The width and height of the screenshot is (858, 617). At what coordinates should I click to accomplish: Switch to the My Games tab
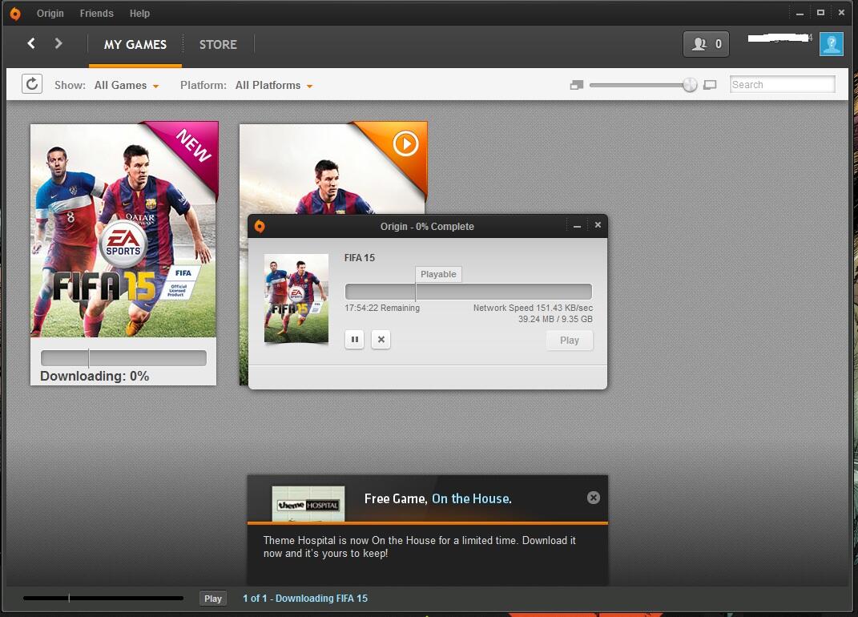click(135, 44)
